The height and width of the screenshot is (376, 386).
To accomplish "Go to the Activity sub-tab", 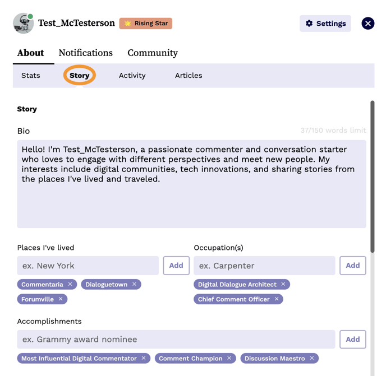I will tap(132, 76).
